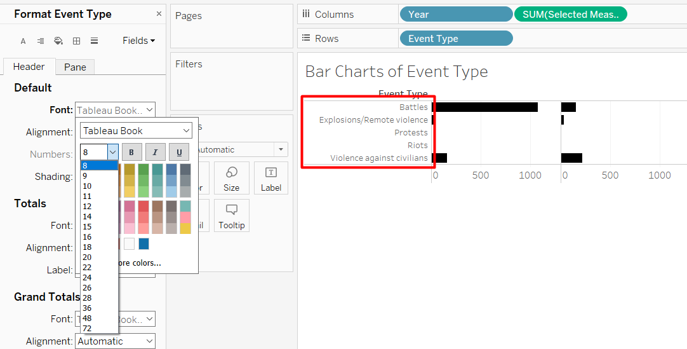Open the Tooltip mark card

(x=231, y=216)
